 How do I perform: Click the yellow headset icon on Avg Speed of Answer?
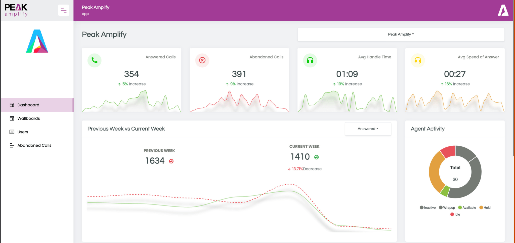[418, 60]
